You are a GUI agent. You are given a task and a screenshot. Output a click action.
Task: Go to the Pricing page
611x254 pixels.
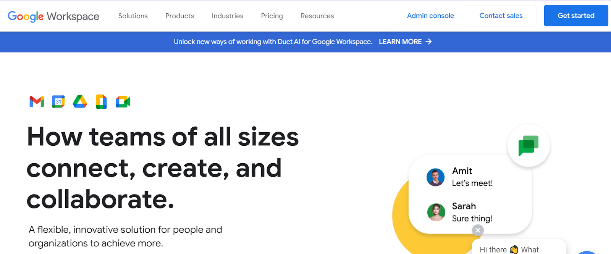(x=272, y=16)
